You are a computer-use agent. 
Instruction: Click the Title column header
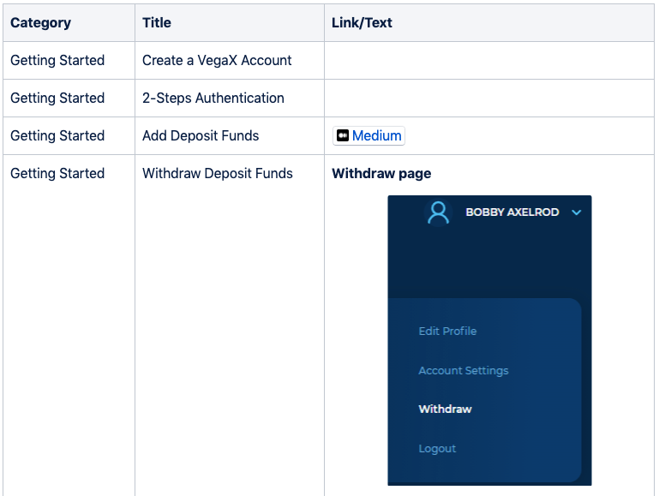coord(230,22)
